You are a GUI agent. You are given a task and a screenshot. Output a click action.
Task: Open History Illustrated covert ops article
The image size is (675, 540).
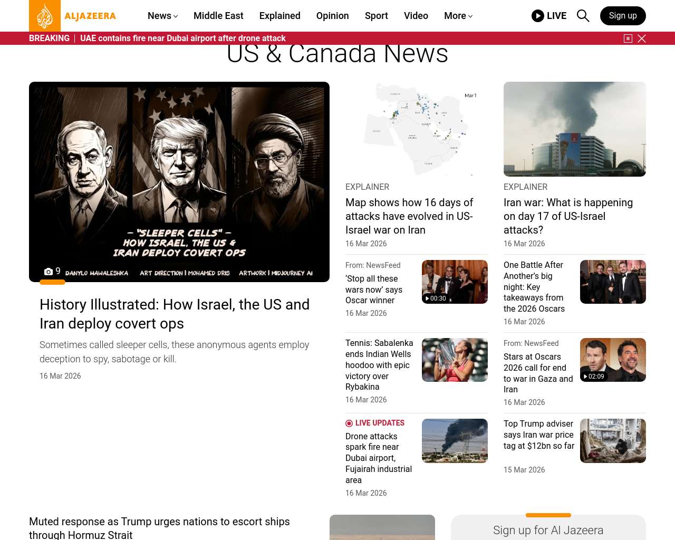coord(175,314)
